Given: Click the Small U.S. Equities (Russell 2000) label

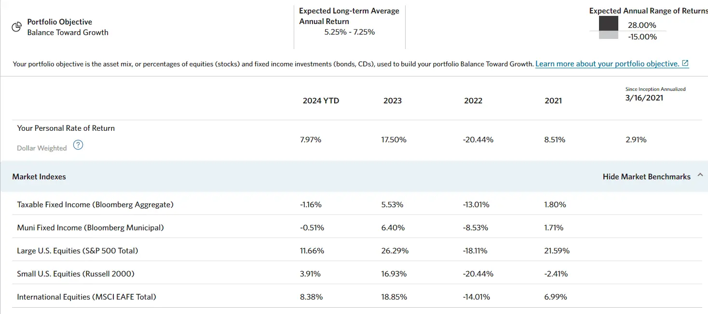Looking at the screenshot, I should [75, 274].
